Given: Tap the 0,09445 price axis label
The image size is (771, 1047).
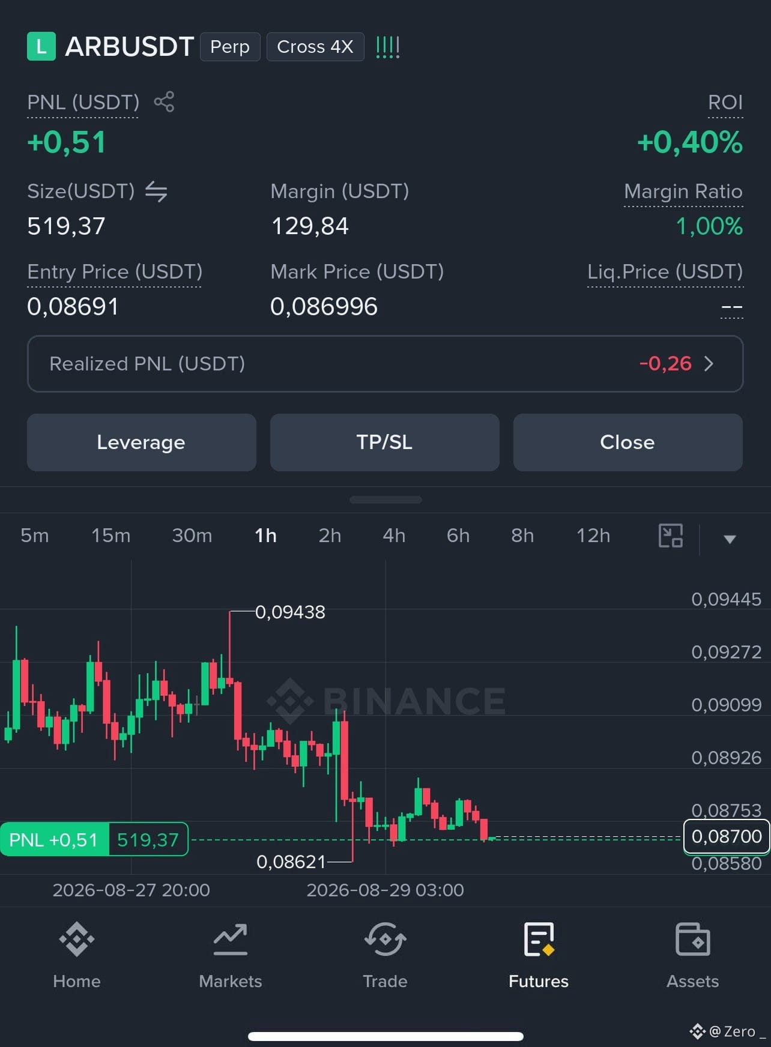Looking at the screenshot, I should (x=727, y=599).
